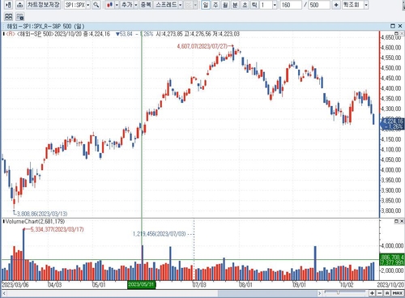Click the 스프레드 button
This screenshot has height=298, width=405.
point(166,5)
